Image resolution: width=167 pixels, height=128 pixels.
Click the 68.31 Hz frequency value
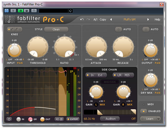tap(89, 119)
